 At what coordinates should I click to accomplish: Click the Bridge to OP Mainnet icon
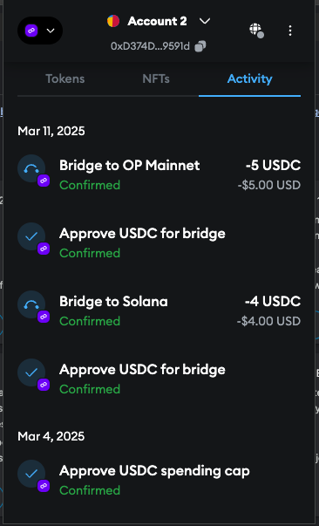tap(31, 168)
